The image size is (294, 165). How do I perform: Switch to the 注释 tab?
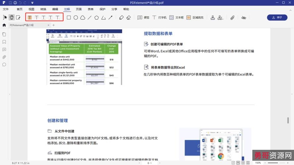click(67, 9)
